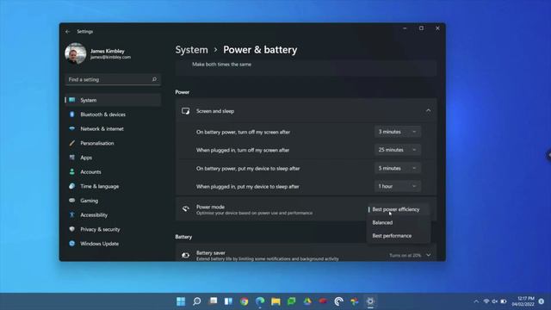The image size is (551, 310).
Task: Launch Google Chrome from the taskbar
Action: pyautogui.click(x=245, y=301)
